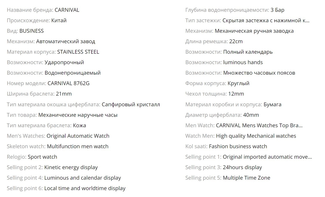Image resolution: width=325 pixels, height=197 pixels.
Task: Click the brand name value CARNIVAL
Action: (67, 10)
